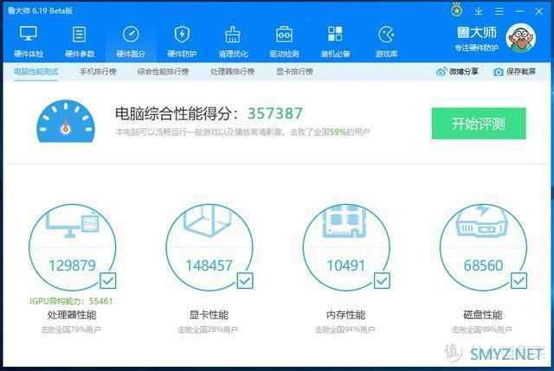
Task: Minimize the 鲁大师 window
Action: (x=519, y=11)
